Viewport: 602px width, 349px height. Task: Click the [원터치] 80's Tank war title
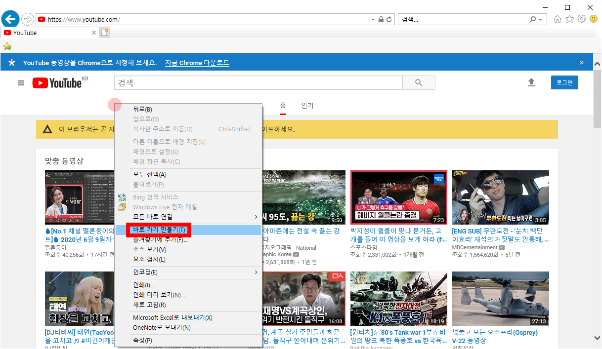point(398,336)
